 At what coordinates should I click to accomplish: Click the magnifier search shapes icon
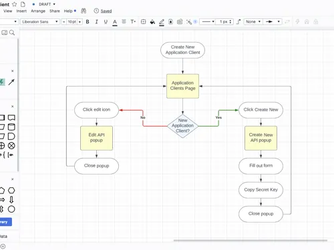(12, 33)
